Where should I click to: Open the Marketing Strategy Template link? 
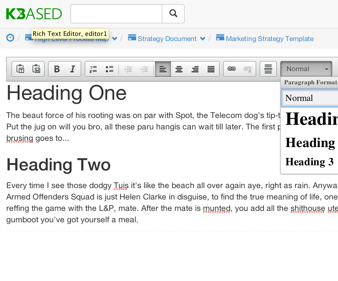click(x=270, y=39)
